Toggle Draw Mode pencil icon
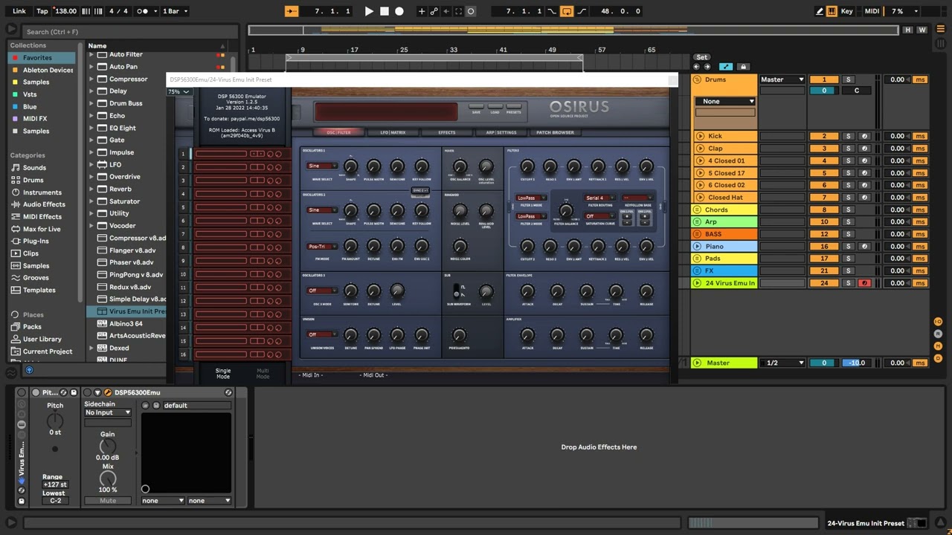 pyautogui.click(x=819, y=11)
